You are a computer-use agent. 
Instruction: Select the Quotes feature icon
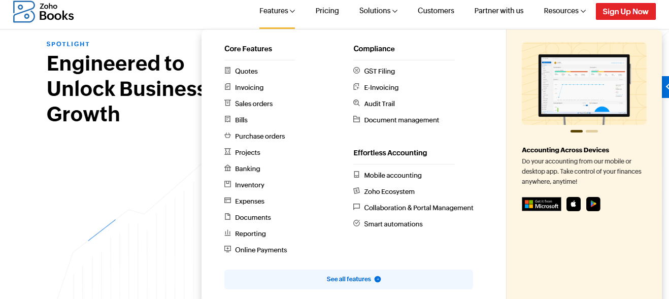click(226, 71)
